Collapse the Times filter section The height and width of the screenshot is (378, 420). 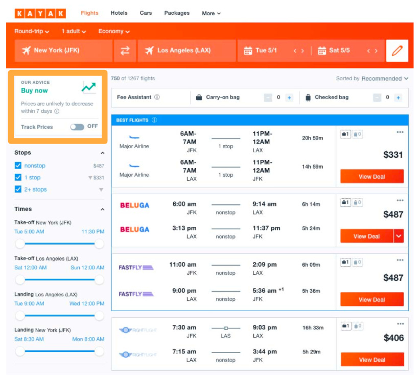(102, 209)
